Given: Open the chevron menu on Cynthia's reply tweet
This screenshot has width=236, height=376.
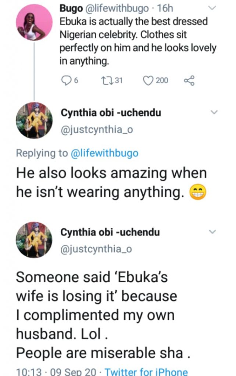Looking at the screenshot, I should (x=213, y=112).
